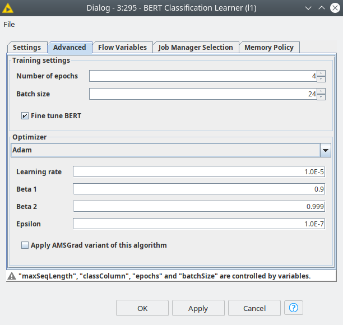The image size is (343, 325).
Task: Decrease Batch size with down arrow
Action: tap(321, 97)
